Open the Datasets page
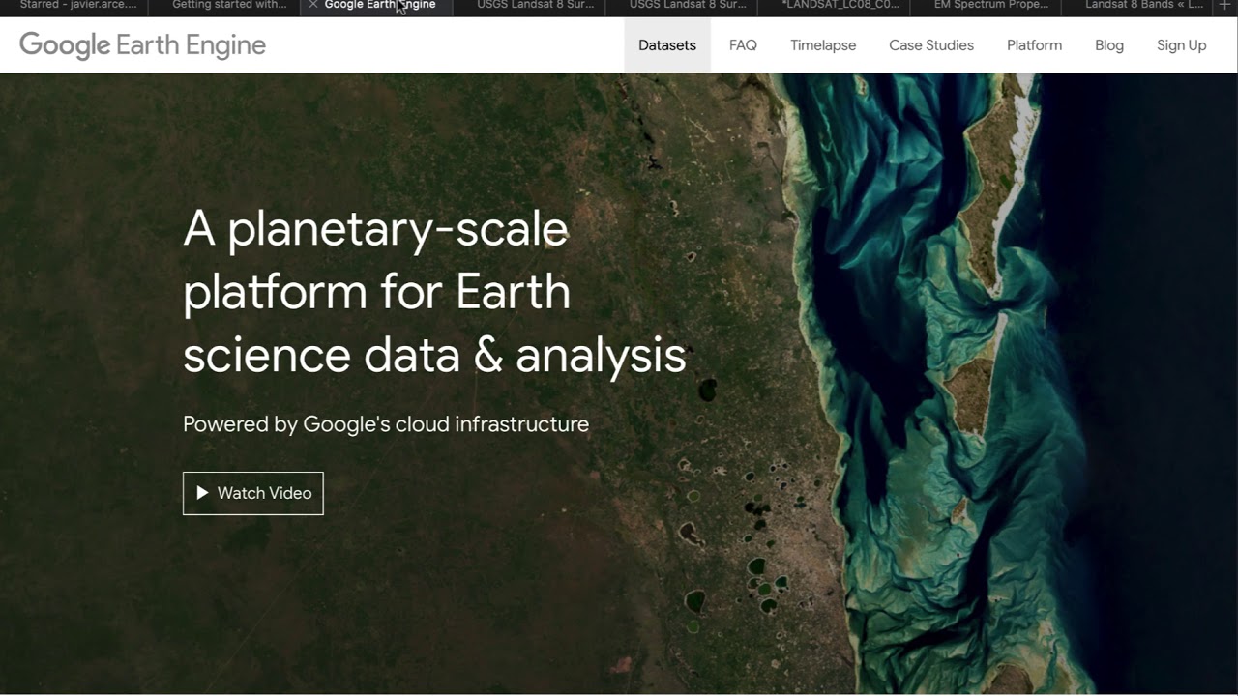 (667, 45)
